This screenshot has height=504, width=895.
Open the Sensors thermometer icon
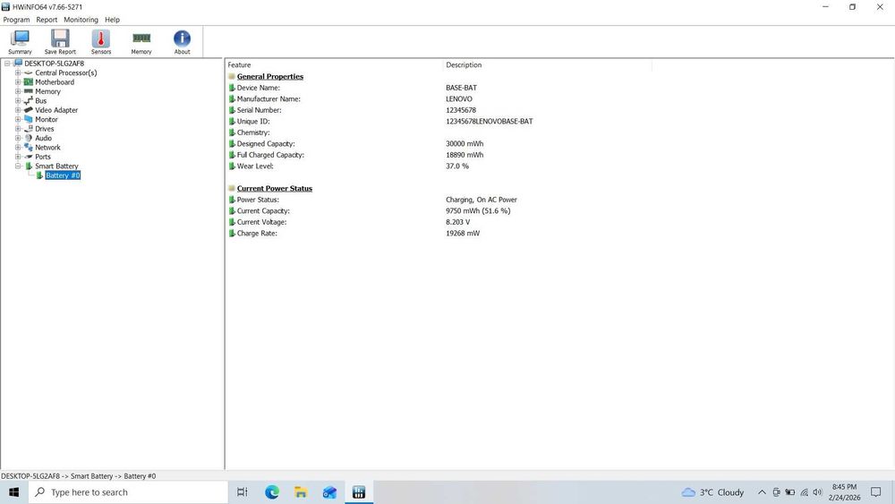click(x=101, y=42)
